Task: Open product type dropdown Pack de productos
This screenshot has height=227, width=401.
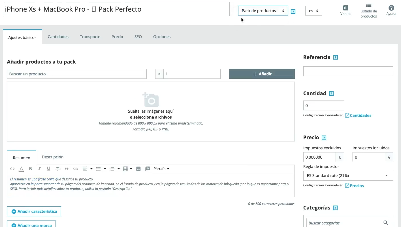Action: 263,11
